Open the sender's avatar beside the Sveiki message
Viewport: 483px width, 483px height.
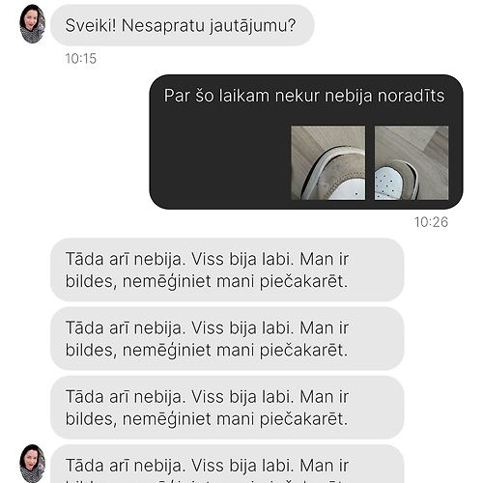32,24
